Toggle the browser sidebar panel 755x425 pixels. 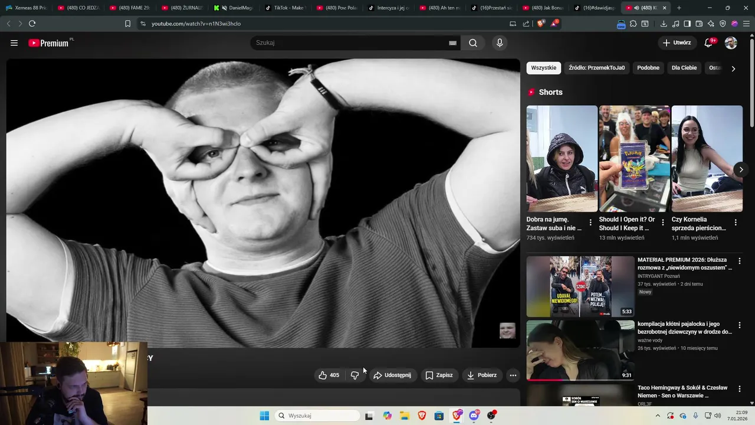(x=687, y=24)
